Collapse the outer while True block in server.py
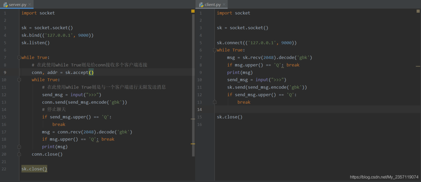This screenshot has width=421, height=182. (19, 58)
